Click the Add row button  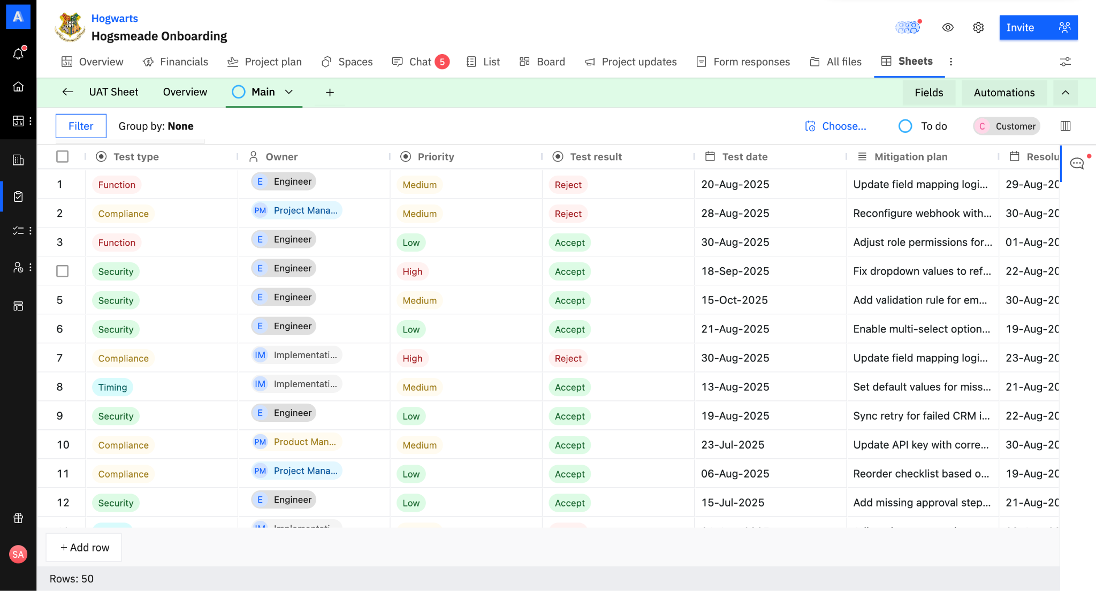pos(84,548)
